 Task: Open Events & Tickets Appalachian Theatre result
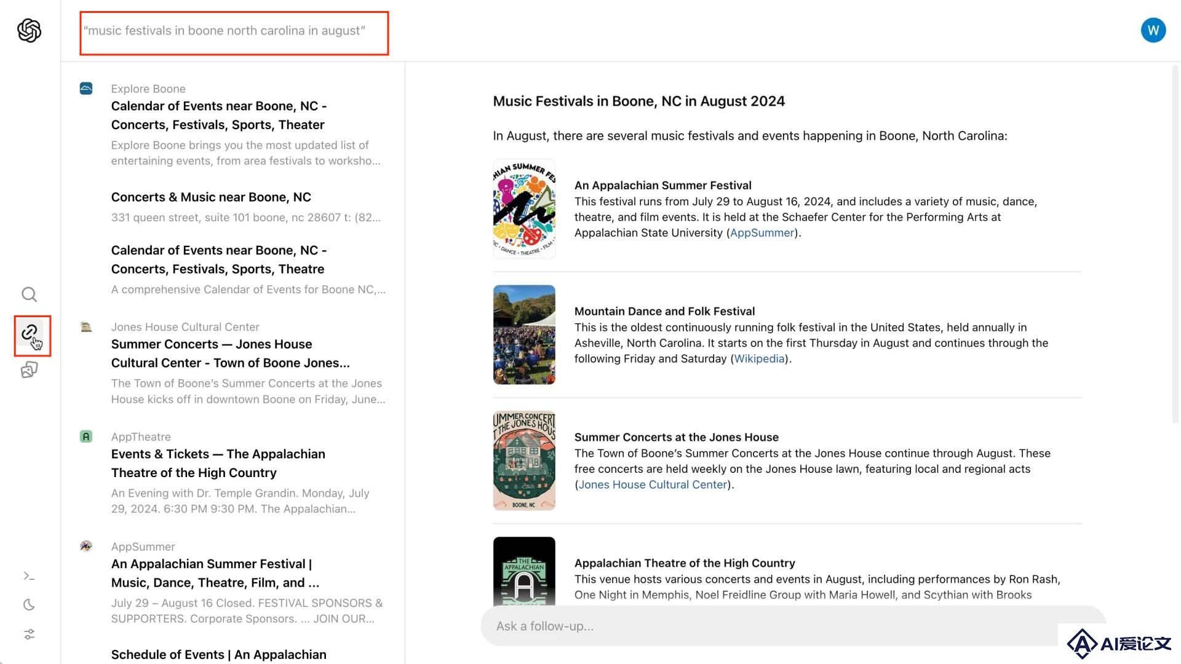pyautogui.click(x=218, y=463)
